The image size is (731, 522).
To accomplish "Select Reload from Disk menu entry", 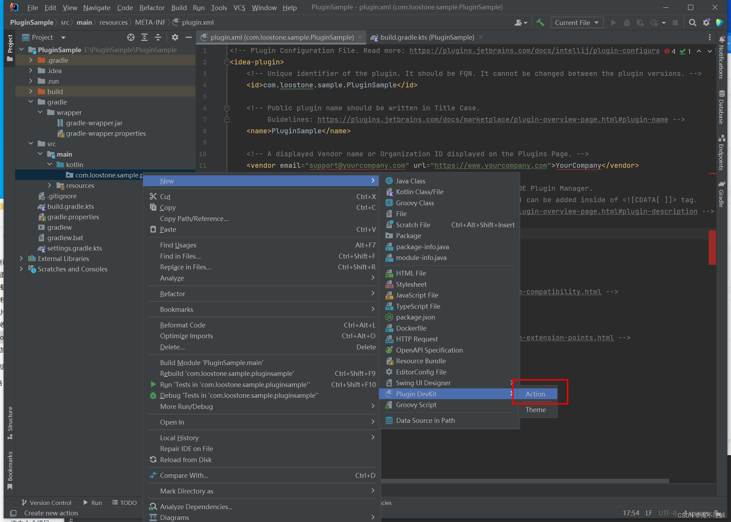I will (262, 460).
